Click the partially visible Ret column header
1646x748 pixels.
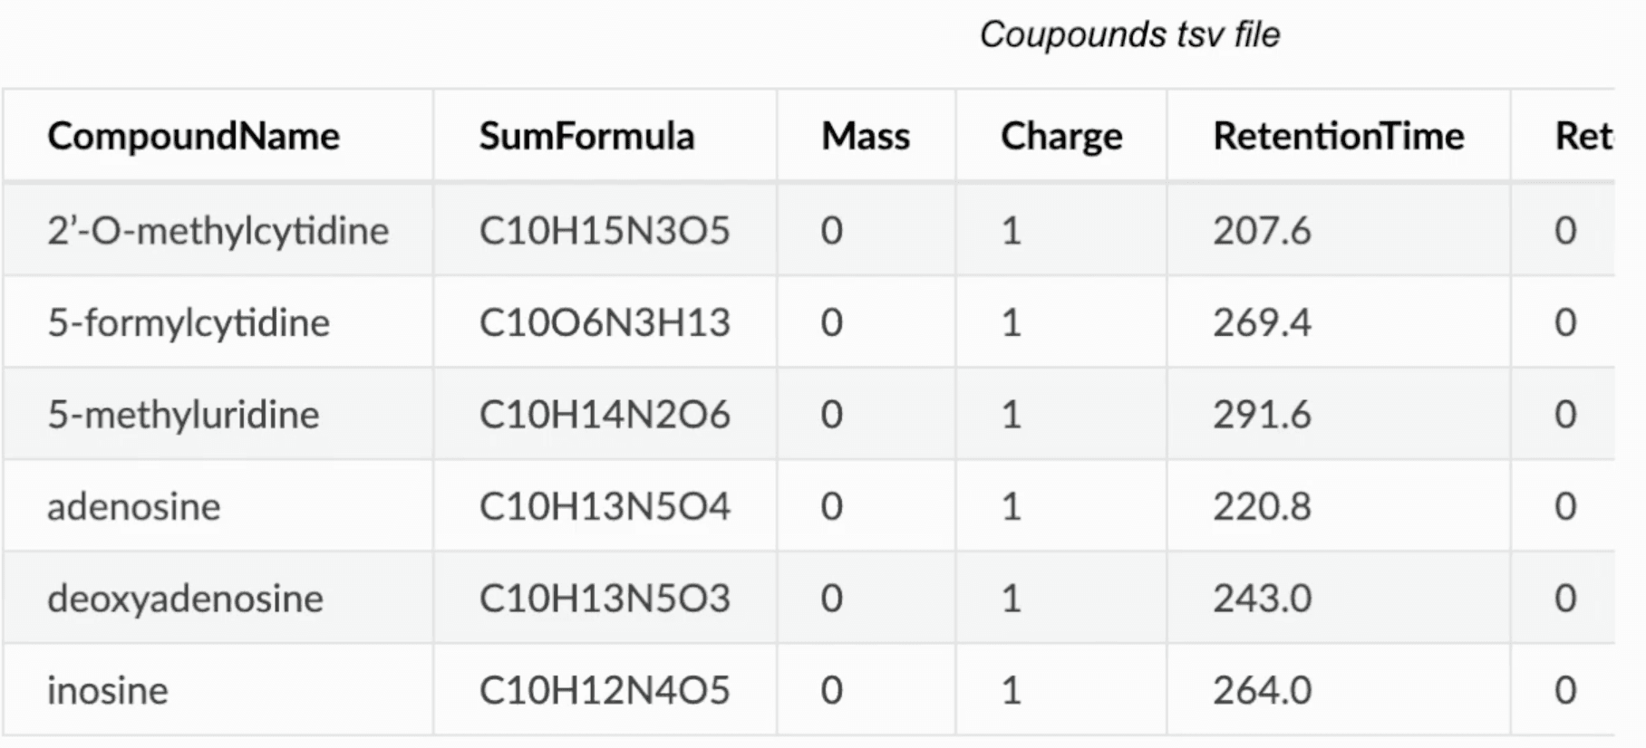pyautogui.click(x=1583, y=136)
